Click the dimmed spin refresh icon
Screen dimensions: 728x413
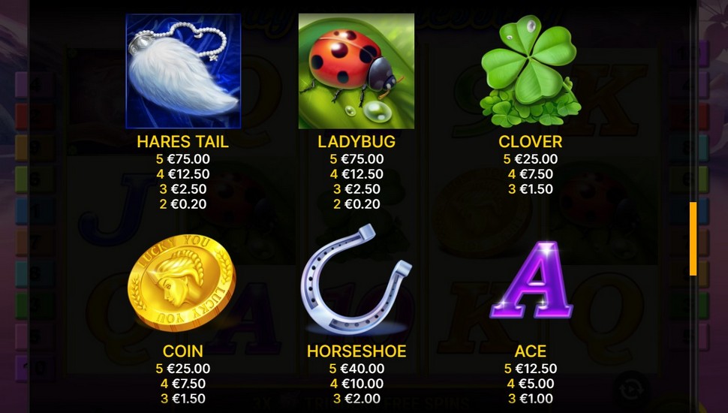coord(631,389)
